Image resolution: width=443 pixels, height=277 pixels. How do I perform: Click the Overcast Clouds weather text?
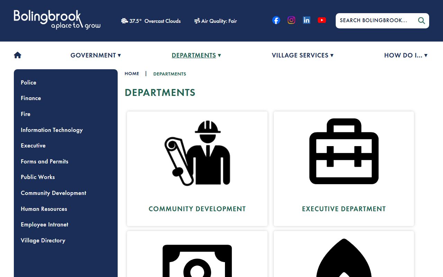[x=163, y=21]
